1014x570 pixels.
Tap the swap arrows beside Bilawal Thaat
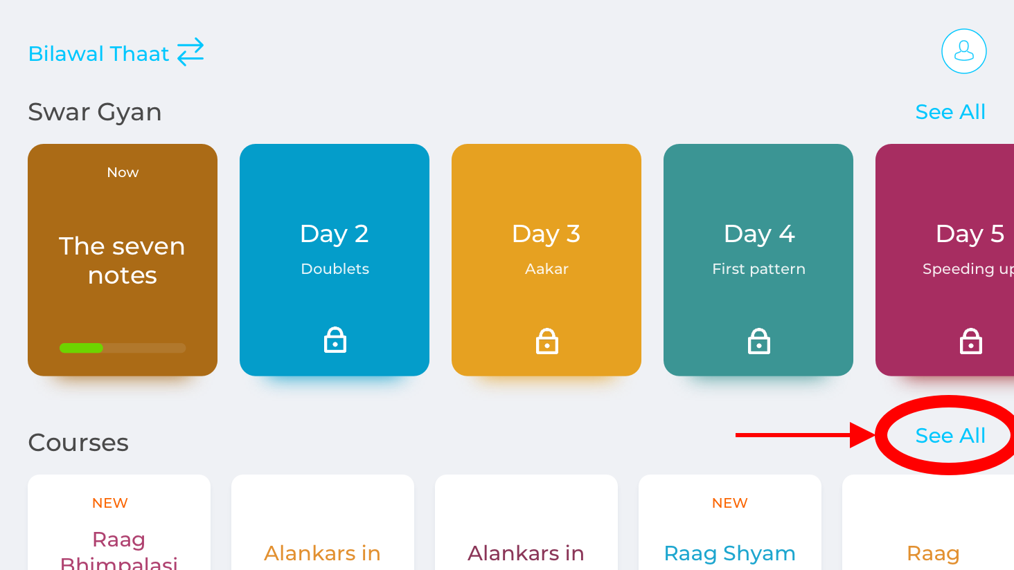coord(190,52)
